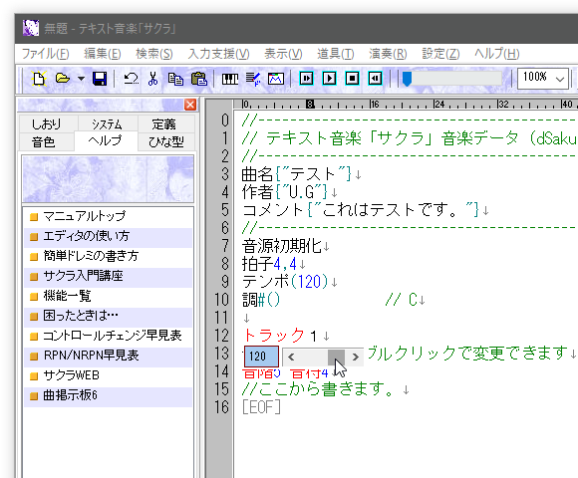
Task: Click the decorative banner image in help panel
Action: point(108,179)
